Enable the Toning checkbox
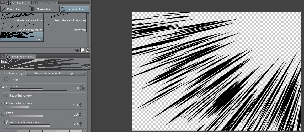The height and width of the screenshot is (132, 304). click(6, 79)
